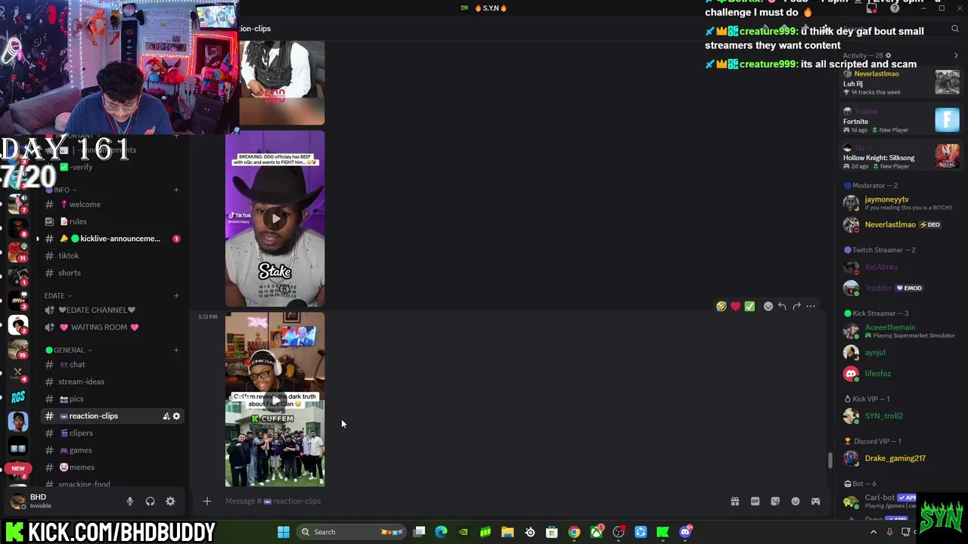Open the sticker picker

[x=775, y=501]
